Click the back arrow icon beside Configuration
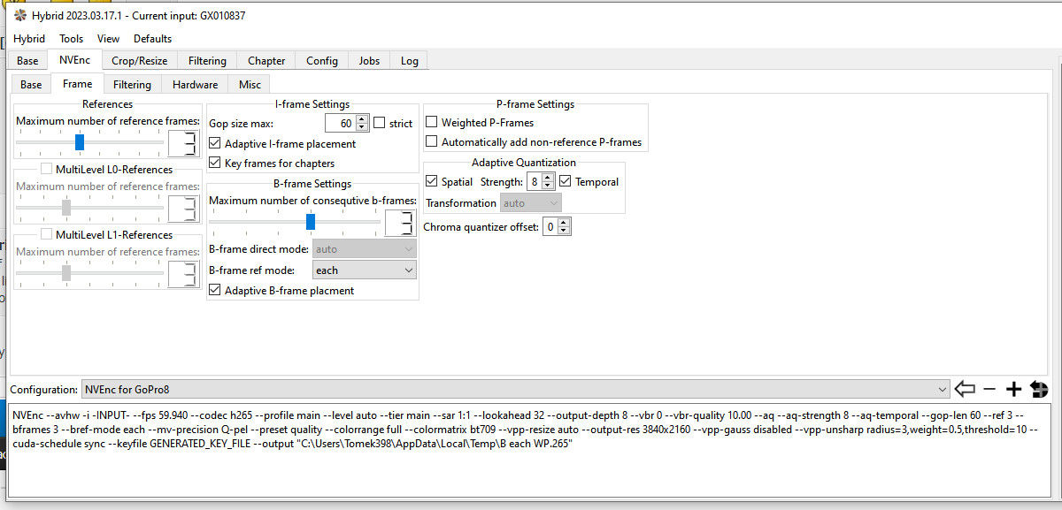 965,389
